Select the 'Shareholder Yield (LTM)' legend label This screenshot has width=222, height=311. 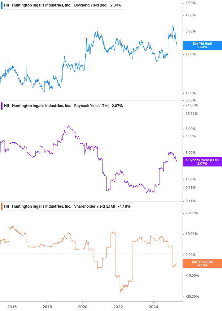click(94, 206)
